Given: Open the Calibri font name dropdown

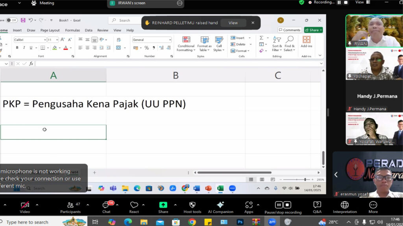Looking at the screenshot, I should pyautogui.click(x=45, y=40).
